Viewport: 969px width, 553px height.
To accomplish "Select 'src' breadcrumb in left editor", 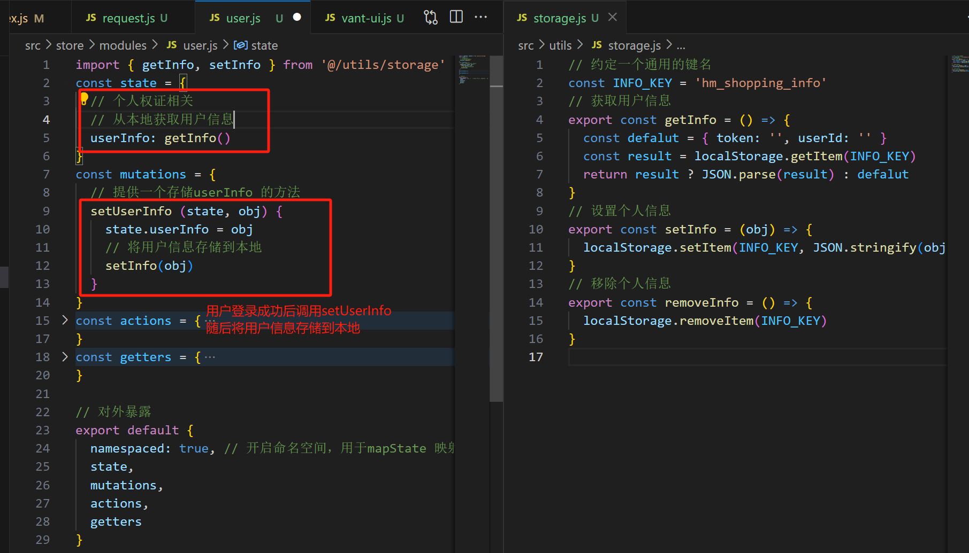I will click(x=33, y=45).
